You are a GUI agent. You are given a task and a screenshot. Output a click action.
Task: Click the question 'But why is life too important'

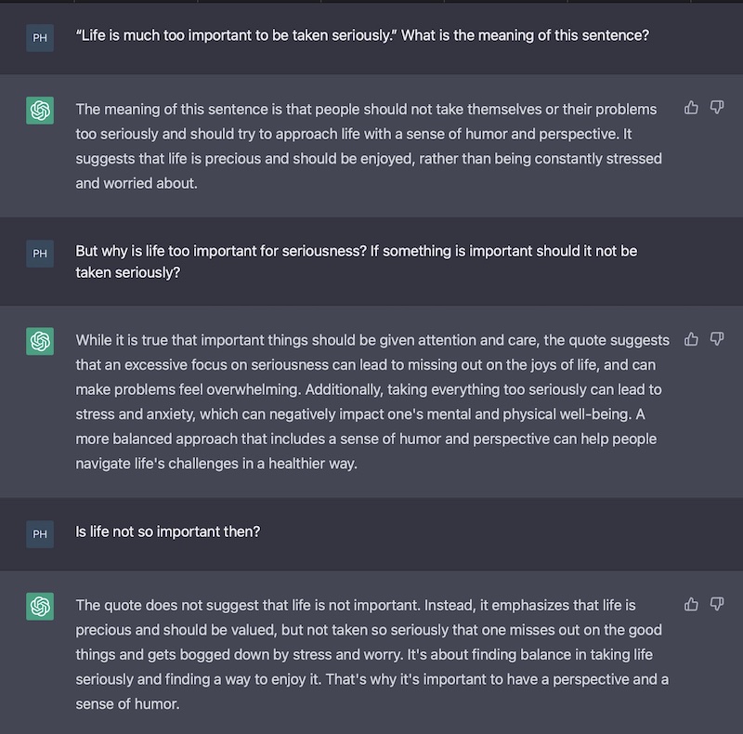pyautogui.click(x=357, y=262)
